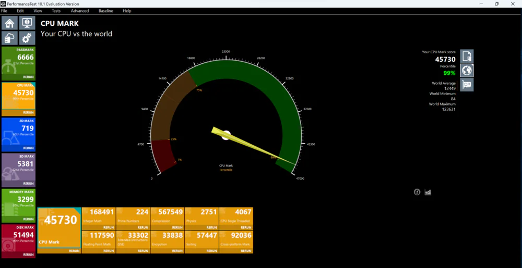Image resolution: width=522 pixels, height=268 pixels.
Task: Click the World Minimum 84 value
Action: (453, 99)
